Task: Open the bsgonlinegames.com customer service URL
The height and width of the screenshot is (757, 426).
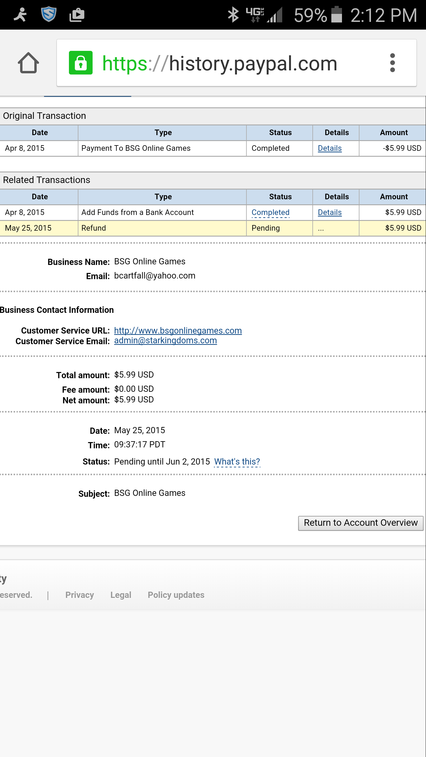Action: pyautogui.click(x=178, y=330)
